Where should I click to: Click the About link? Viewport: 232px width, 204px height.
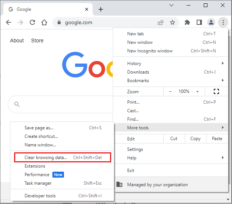click(x=17, y=41)
